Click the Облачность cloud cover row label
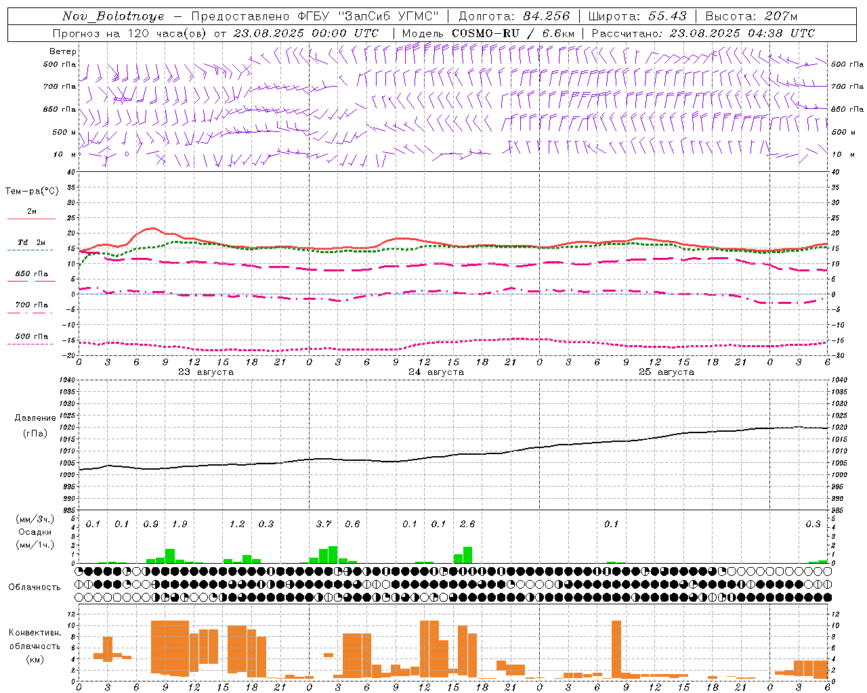This screenshot has width=867, height=693. pos(35,587)
